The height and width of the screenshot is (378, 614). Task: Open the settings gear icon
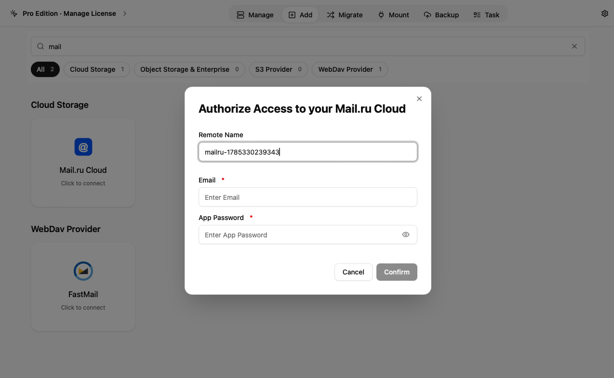tap(604, 13)
